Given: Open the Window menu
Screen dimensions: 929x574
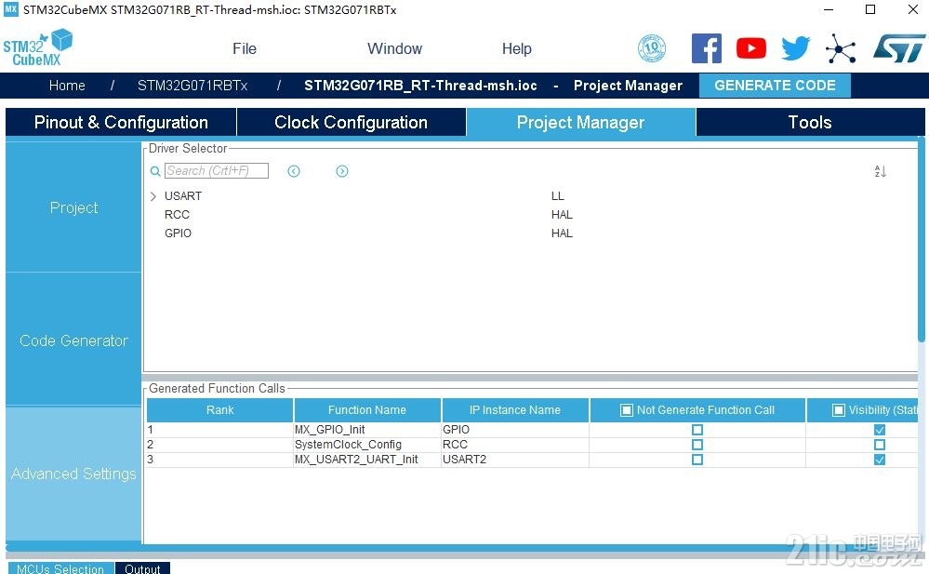Looking at the screenshot, I should 394,48.
